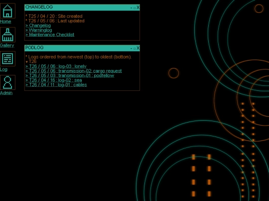
Task: Go to the Home text link
Action: [5, 21]
